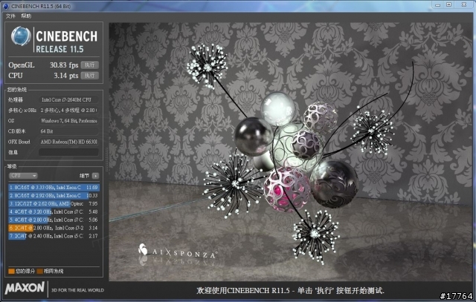
Task: Select ranking row 8C/16T @ 3.33 GHz Xeon
Action: 54,188
